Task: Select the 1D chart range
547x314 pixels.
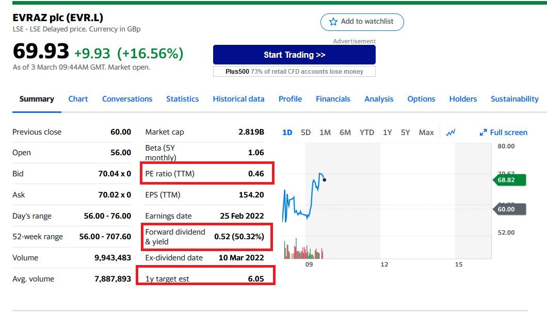Action: click(287, 133)
